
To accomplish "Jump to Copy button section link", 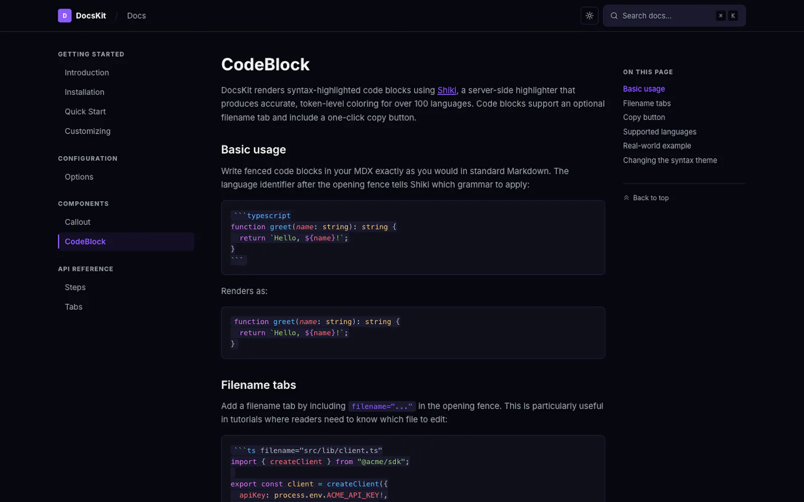I will coord(644,117).
